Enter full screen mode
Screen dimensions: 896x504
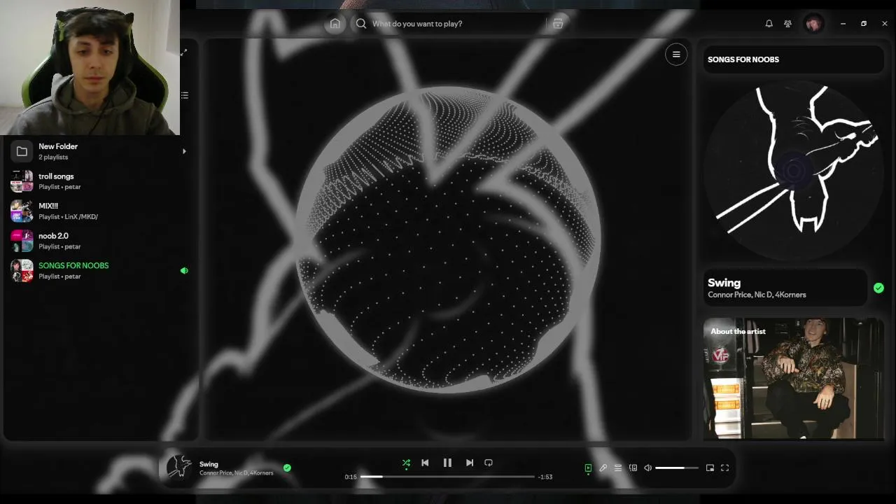[x=725, y=468]
